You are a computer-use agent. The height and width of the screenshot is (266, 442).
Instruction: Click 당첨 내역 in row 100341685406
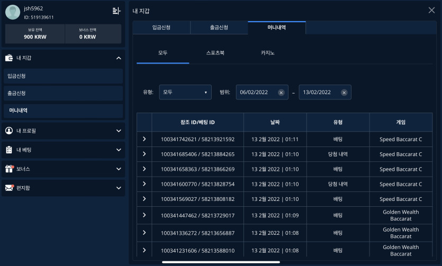338,154
